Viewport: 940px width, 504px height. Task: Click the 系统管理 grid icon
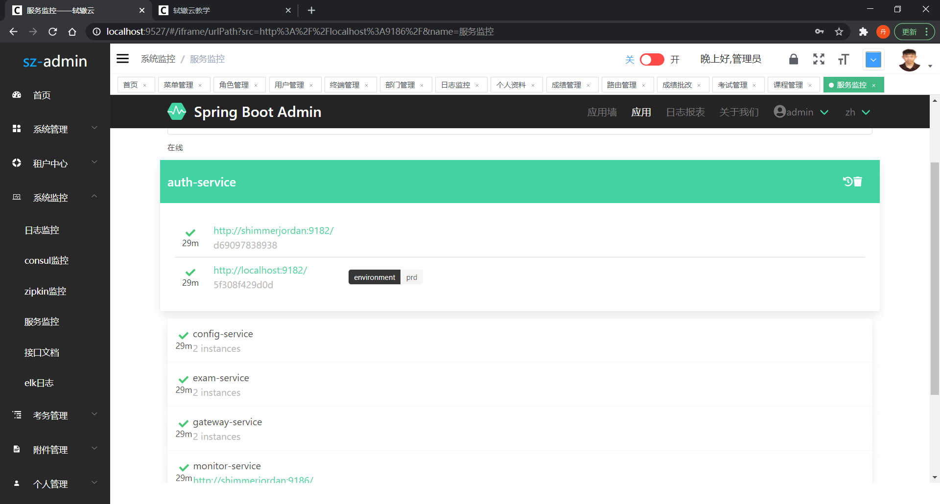pos(17,128)
